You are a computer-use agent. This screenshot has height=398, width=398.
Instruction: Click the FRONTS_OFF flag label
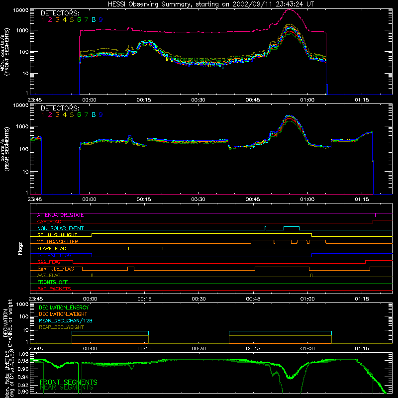pyautogui.click(x=53, y=282)
